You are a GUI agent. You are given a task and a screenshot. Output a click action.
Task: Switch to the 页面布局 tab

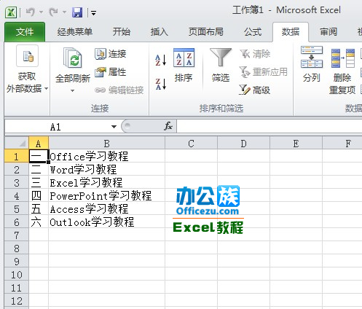(206, 32)
